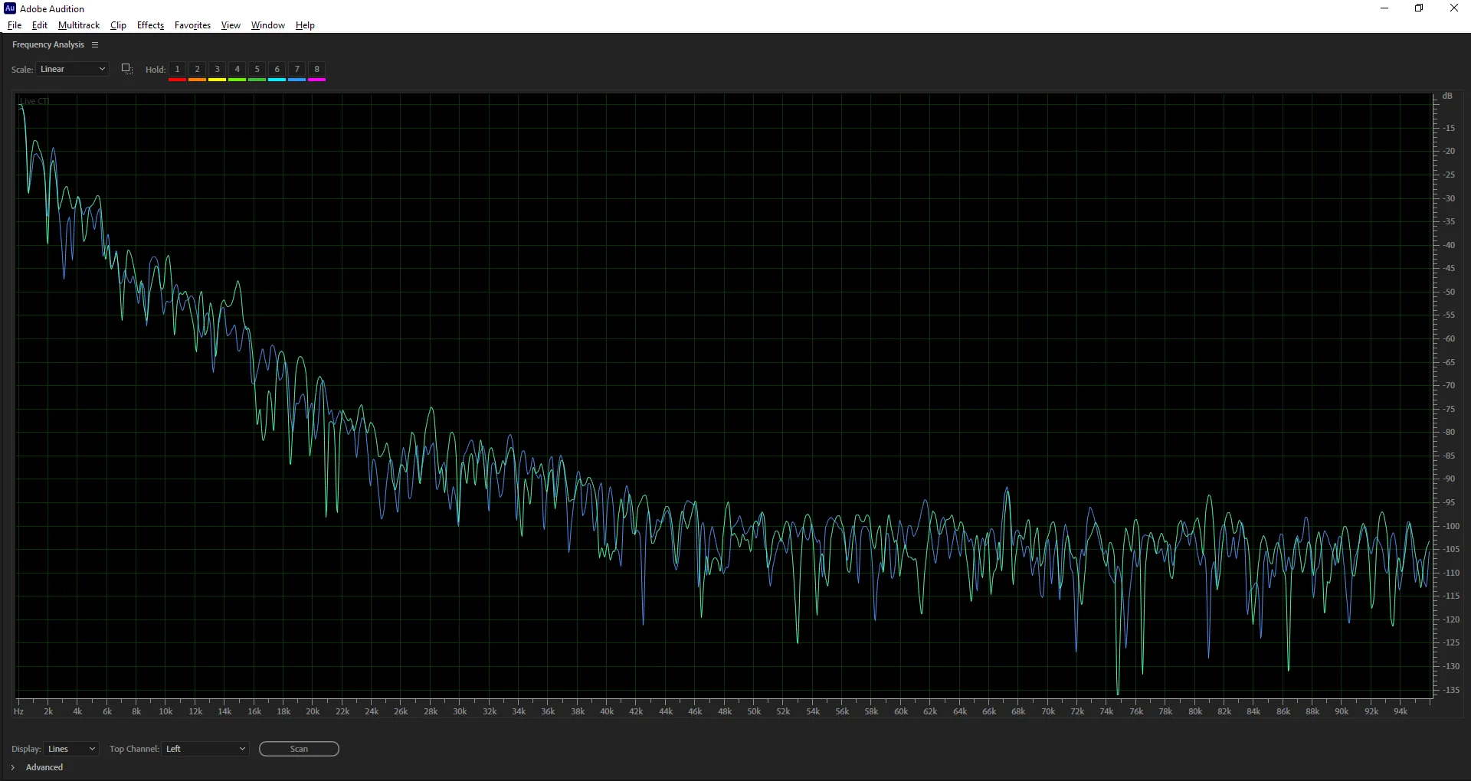The width and height of the screenshot is (1471, 781).
Task: Toggle Hold button 1
Action: point(177,70)
